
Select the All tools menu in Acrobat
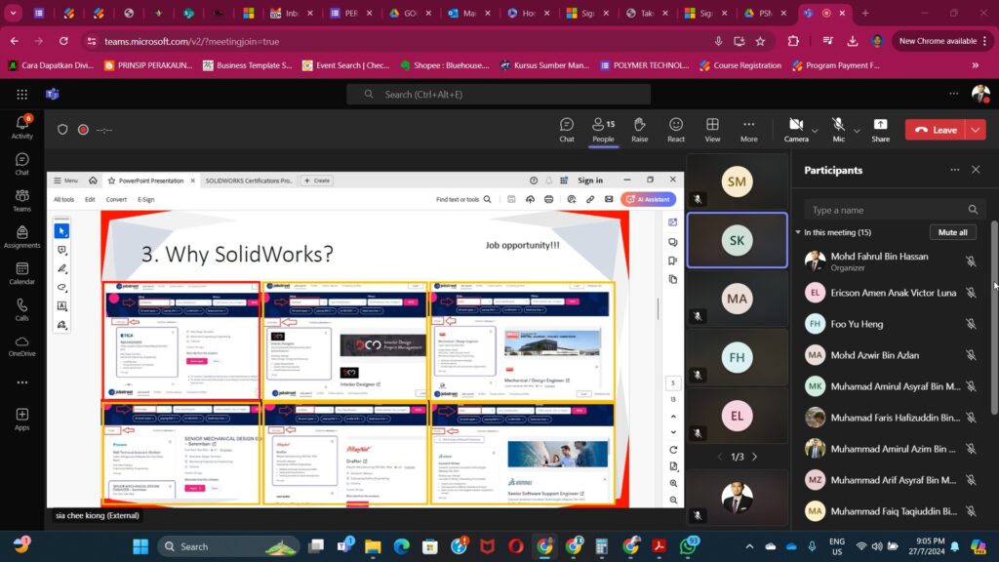point(63,199)
